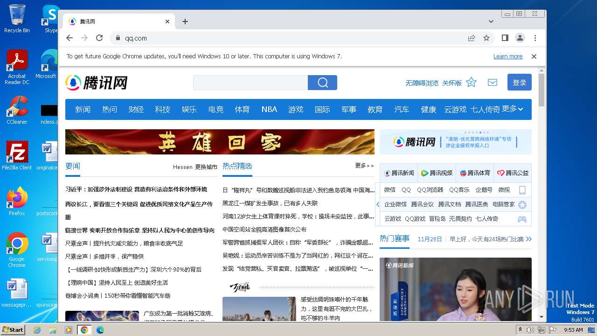Open CCleaner desktop shortcut
This screenshot has height=336, width=597.
[x=17, y=110]
